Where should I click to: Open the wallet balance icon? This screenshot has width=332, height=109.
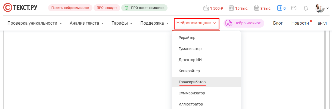pyautogui.click(x=206, y=8)
